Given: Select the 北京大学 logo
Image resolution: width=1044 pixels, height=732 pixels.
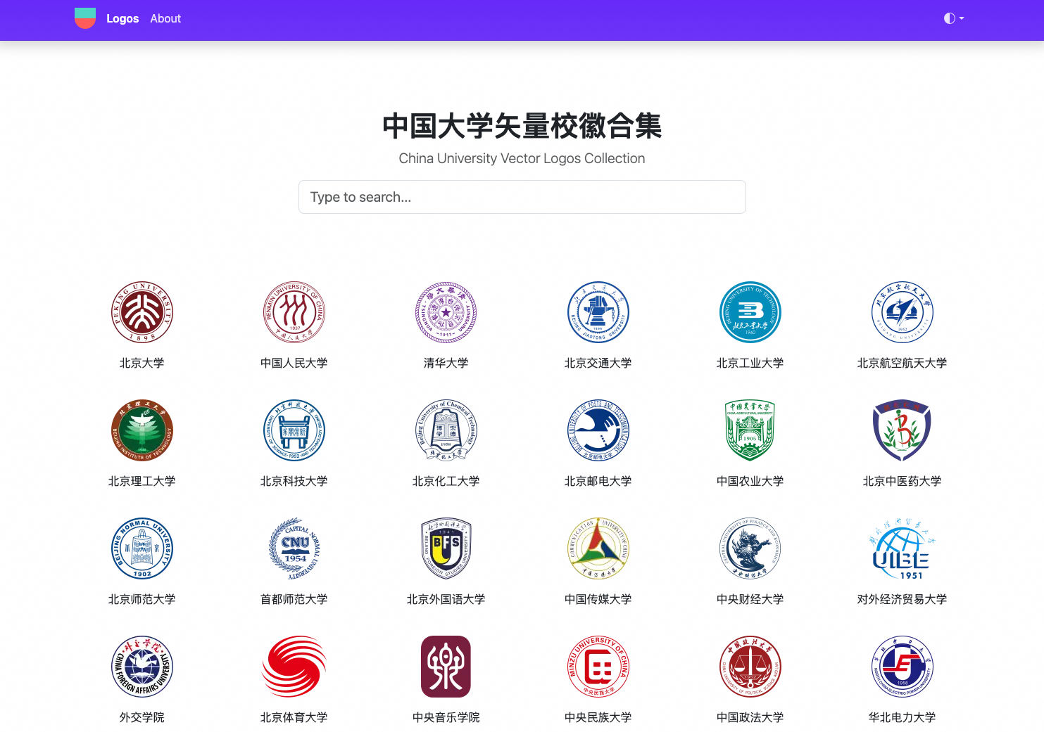Looking at the screenshot, I should pyautogui.click(x=142, y=312).
